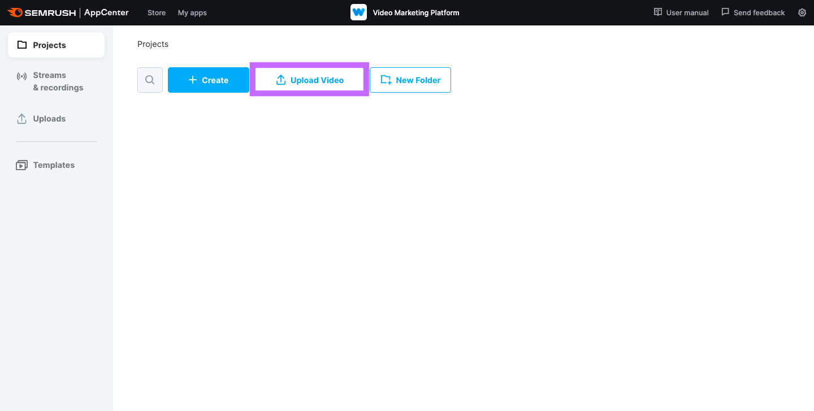
Task: Click the Video Marketing Platform title
Action: click(x=416, y=12)
